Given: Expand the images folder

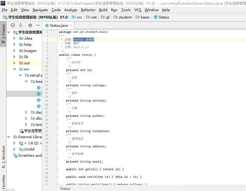Looking at the screenshot, I should (x=14, y=51).
